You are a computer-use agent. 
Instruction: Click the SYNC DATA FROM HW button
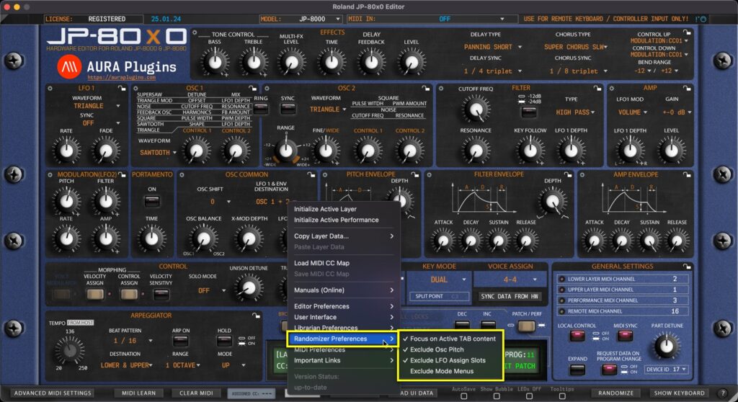pyautogui.click(x=510, y=296)
